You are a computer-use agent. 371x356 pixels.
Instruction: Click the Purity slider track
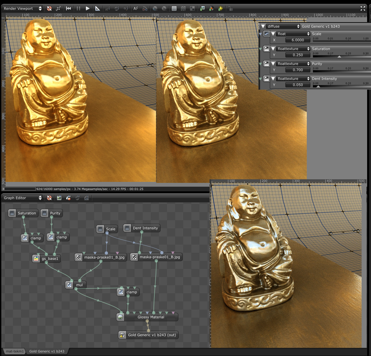[x=342, y=71]
